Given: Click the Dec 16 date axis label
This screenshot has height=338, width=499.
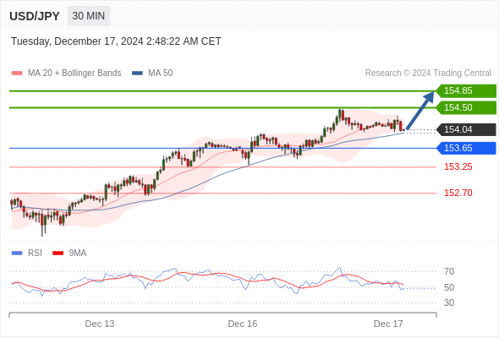Looking at the screenshot, I should pyautogui.click(x=243, y=324).
